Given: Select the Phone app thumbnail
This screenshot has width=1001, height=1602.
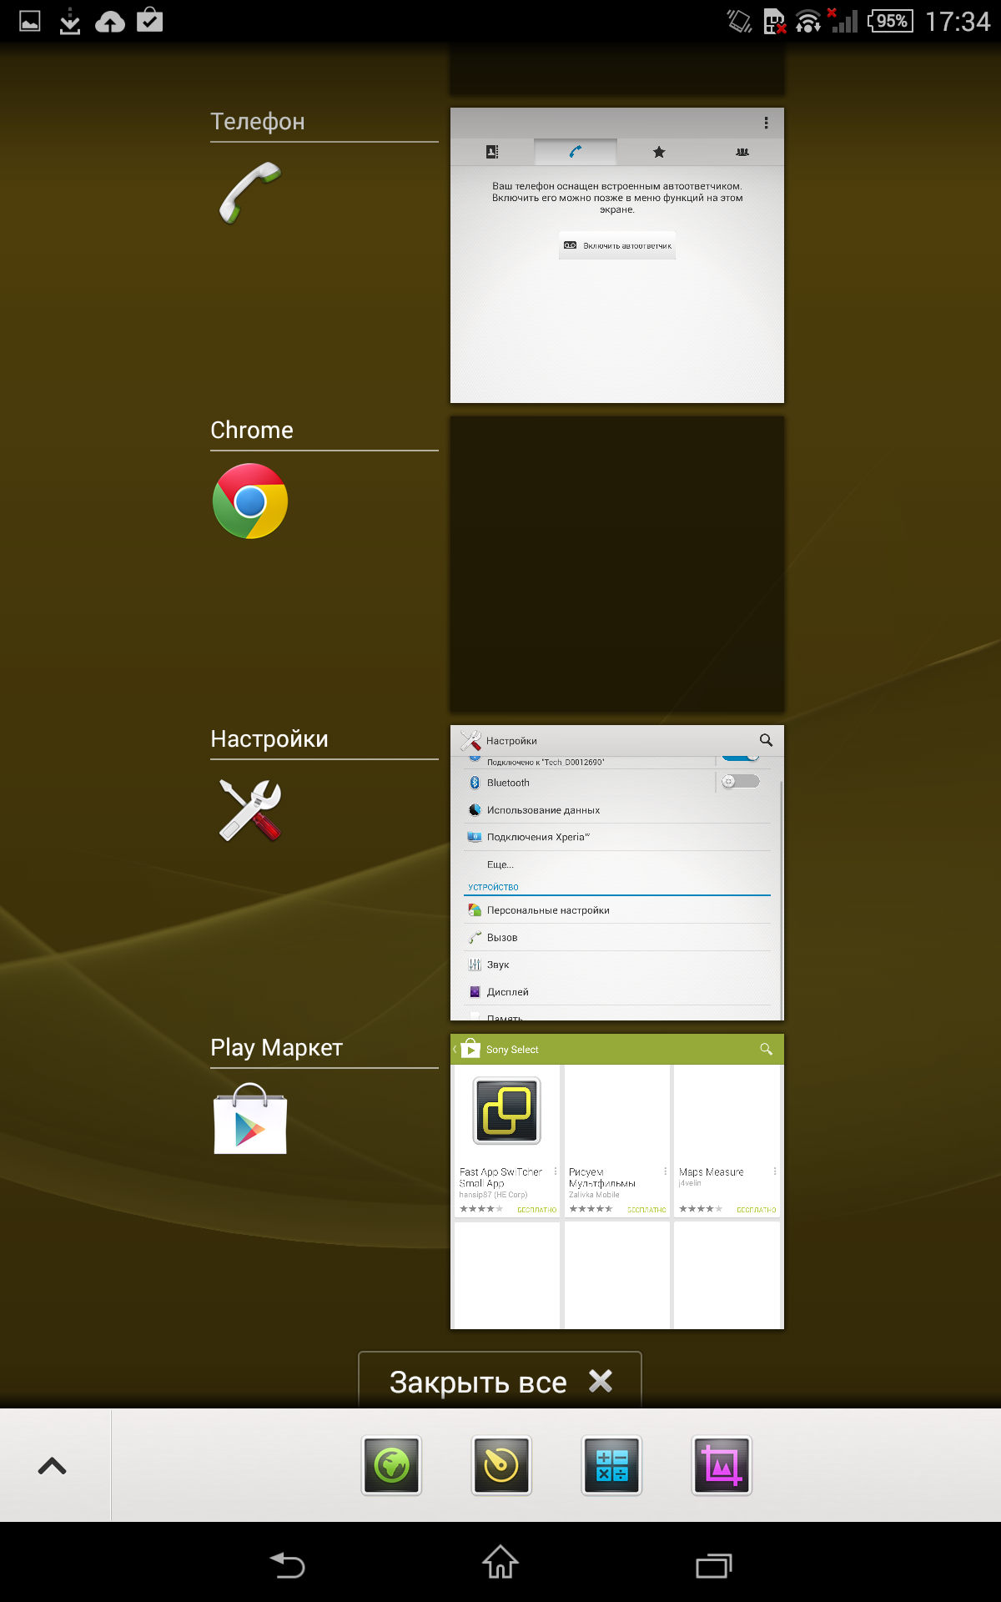Looking at the screenshot, I should click(x=616, y=255).
